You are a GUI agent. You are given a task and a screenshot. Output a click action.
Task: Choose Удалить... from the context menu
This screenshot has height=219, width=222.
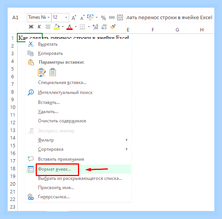(x=79, y=112)
